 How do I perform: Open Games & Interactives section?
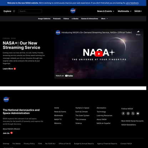[90, 19]
